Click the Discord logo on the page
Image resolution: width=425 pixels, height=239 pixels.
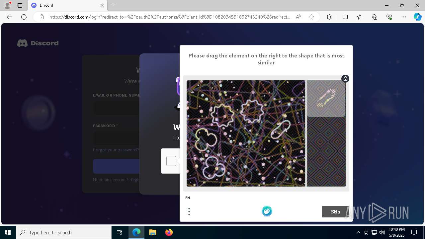tap(38, 43)
